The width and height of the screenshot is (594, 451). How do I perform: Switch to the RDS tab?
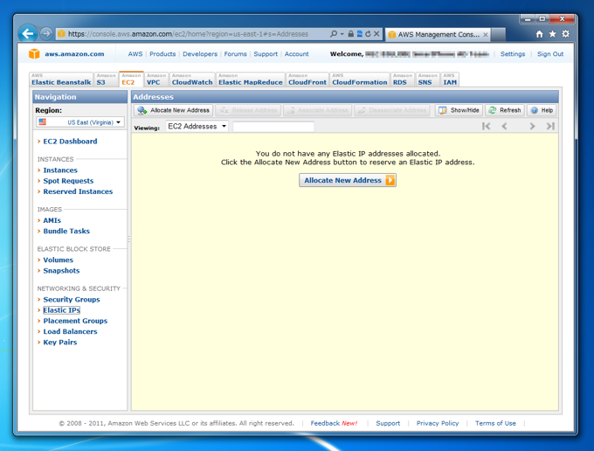(x=403, y=80)
